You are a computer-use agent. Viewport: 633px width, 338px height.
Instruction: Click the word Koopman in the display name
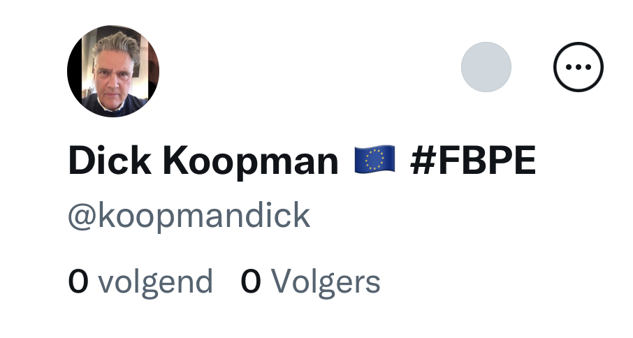click(250, 163)
